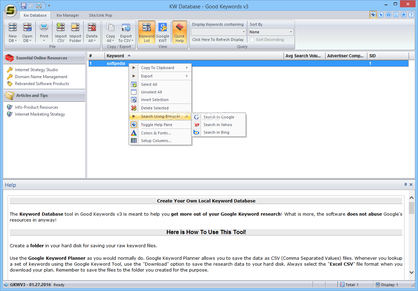This screenshot has width=418, height=291.
Task: Collapse the Essential Online Resources section
Action: (44, 58)
